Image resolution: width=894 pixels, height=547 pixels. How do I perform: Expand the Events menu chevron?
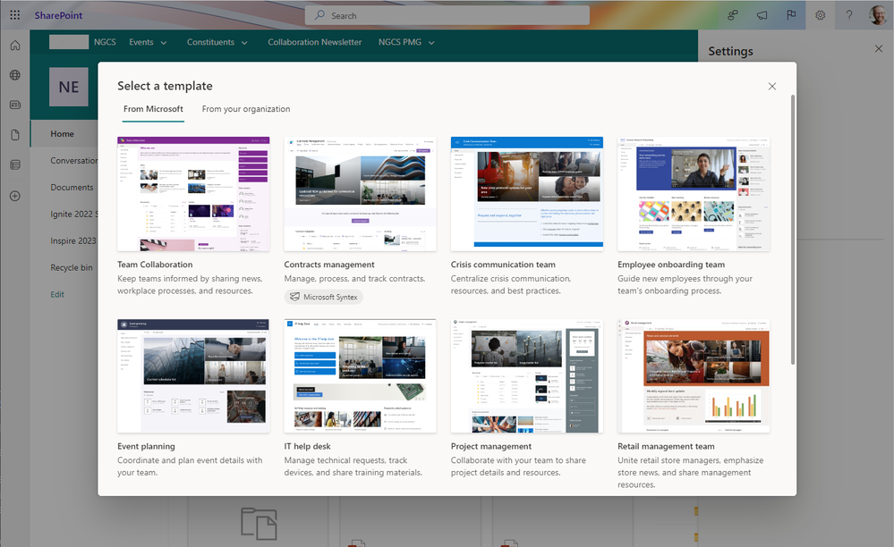pyautogui.click(x=164, y=43)
